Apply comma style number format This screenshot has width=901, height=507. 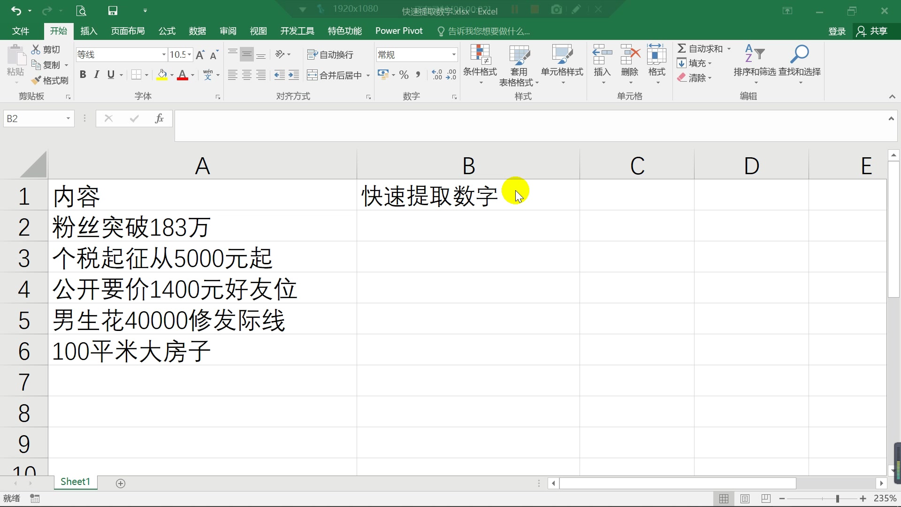point(418,75)
